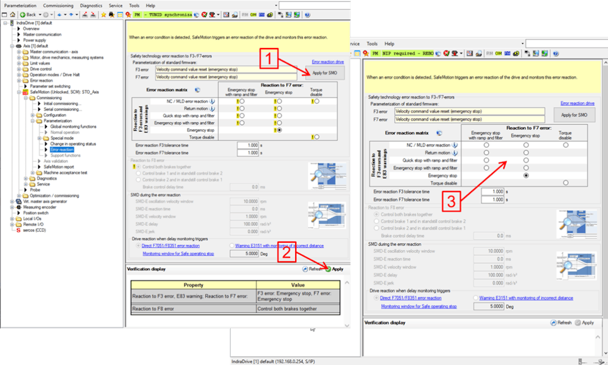
Task: Click the grayed PM parameter mode icon, left toolbar
Action: 245,15
